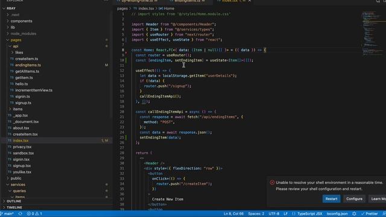Change indentation via Spaces: 2
Screen dimensions: 386x217
pos(256,213)
